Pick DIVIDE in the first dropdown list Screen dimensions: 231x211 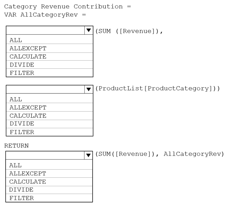click(x=50, y=65)
